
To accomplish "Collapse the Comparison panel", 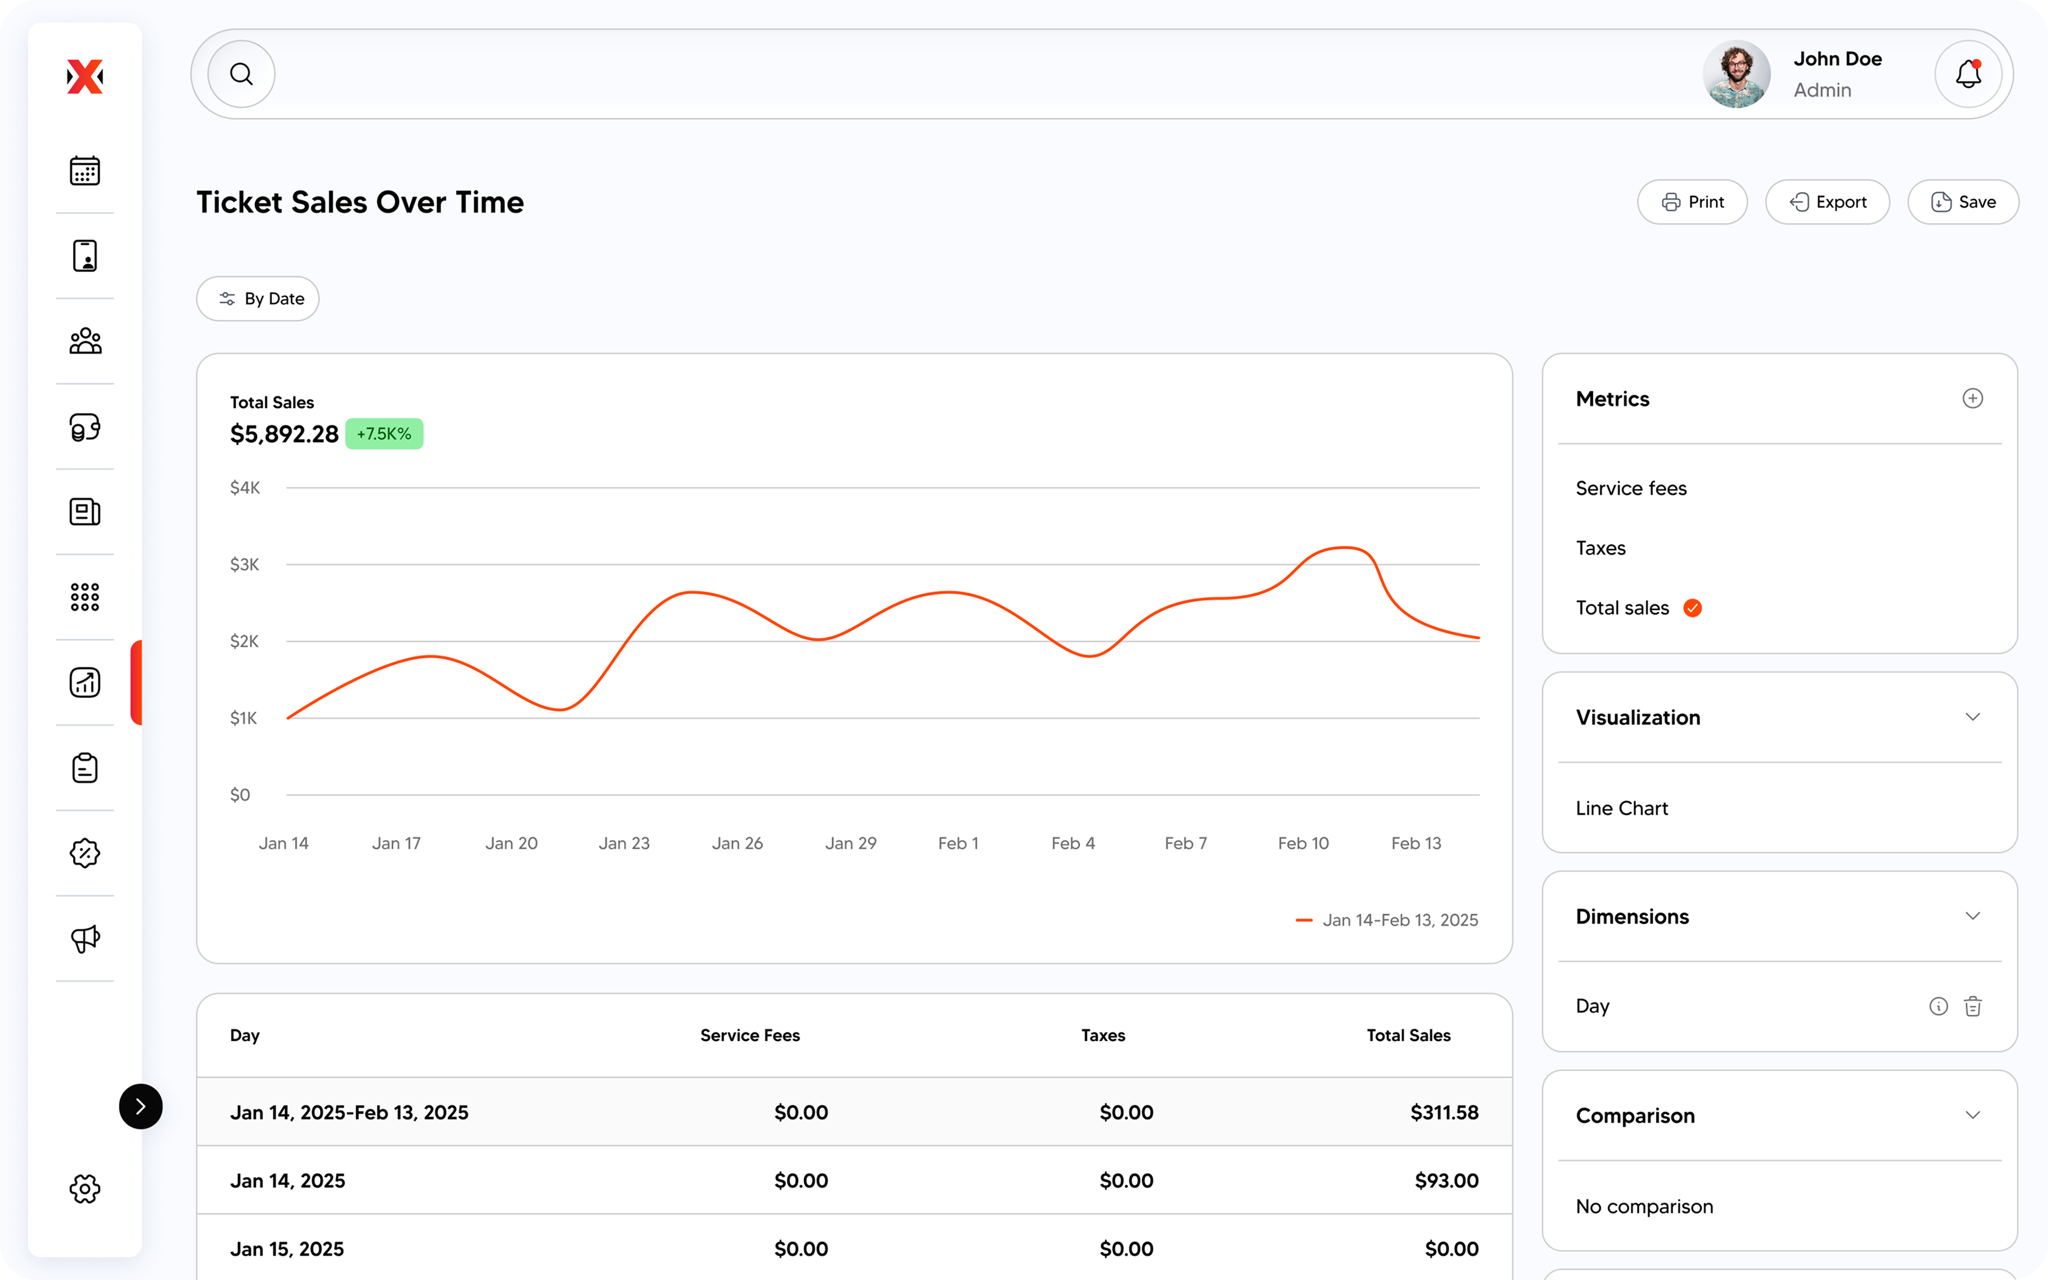I will pos(1974,1115).
